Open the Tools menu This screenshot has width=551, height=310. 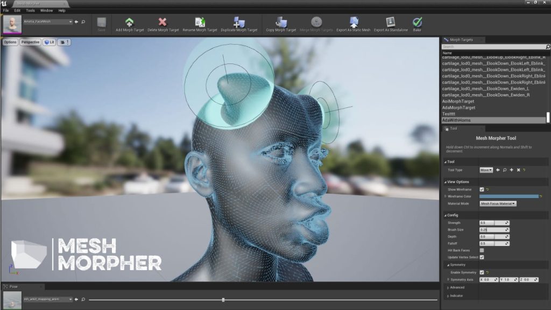30,11
